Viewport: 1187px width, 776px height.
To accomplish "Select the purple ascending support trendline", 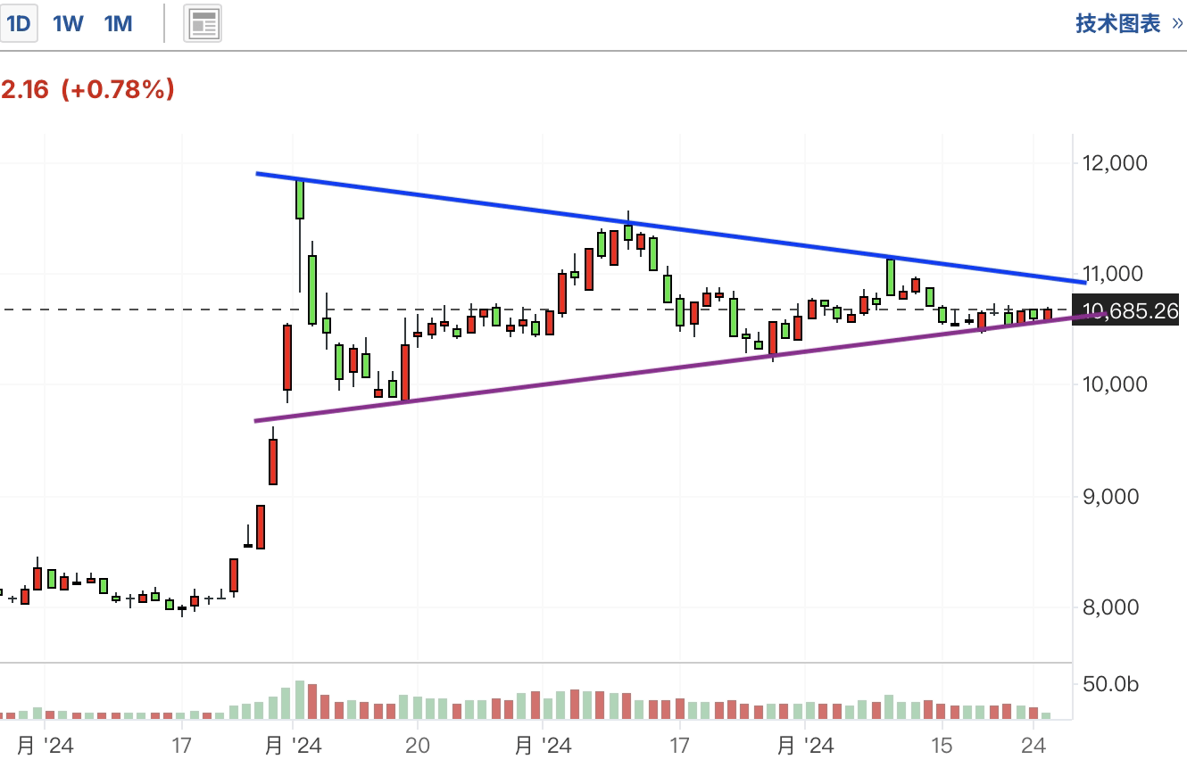I will pos(680,367).
